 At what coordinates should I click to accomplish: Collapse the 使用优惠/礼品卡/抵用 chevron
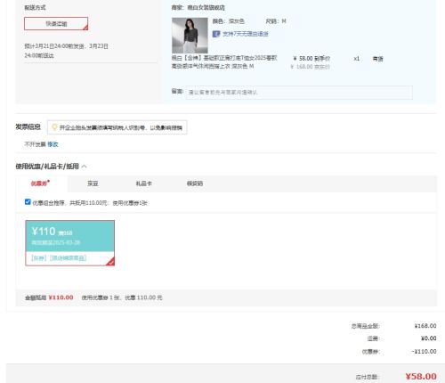[x=85, y=167]
